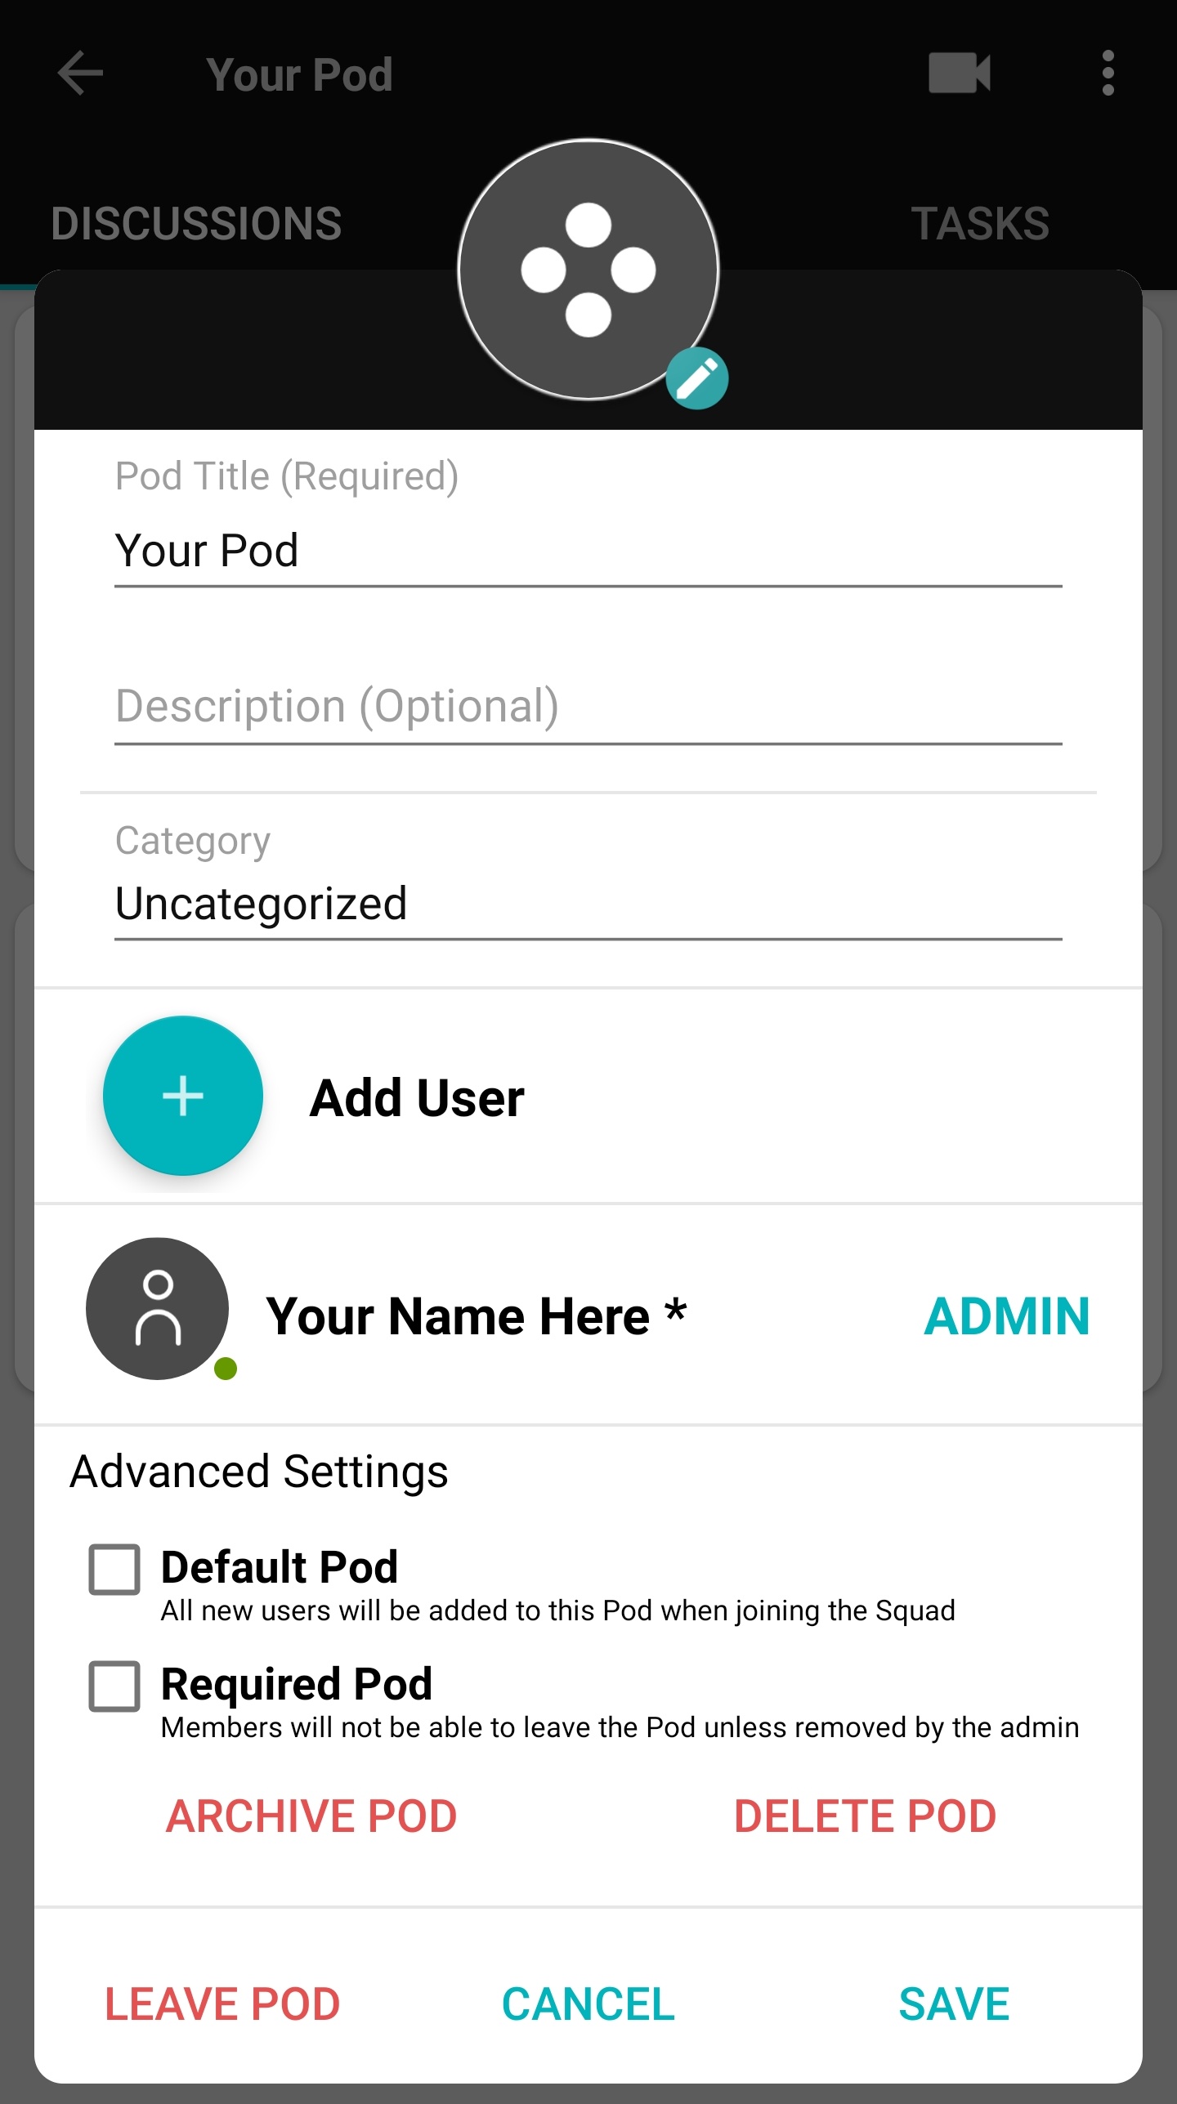Click the Pod Title input field
This screenshot has height=2104, width=1177.
coord(588,551)
